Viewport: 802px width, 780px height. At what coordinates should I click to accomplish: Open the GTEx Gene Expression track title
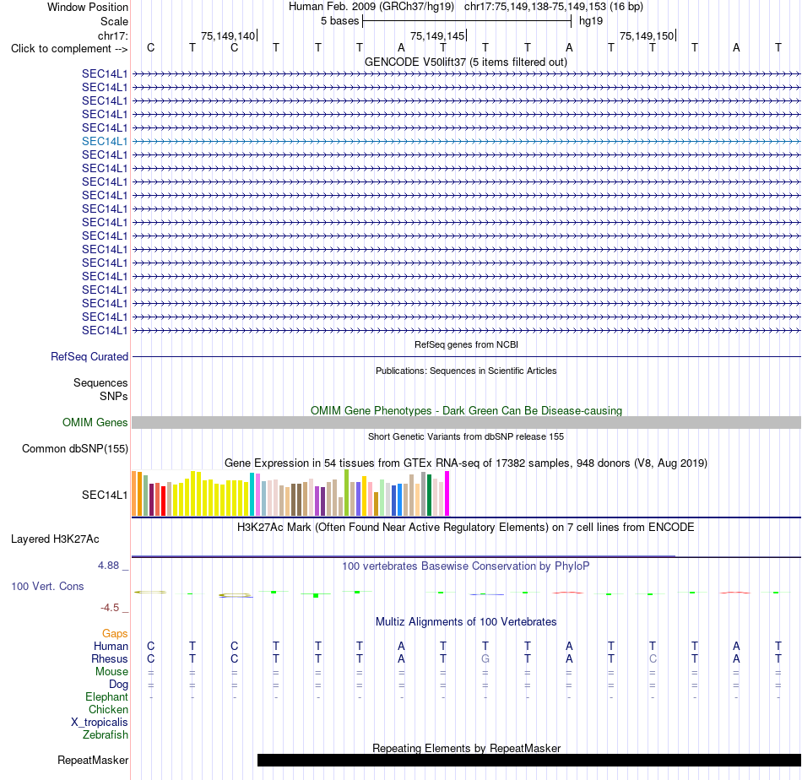[x=466, y=463]
